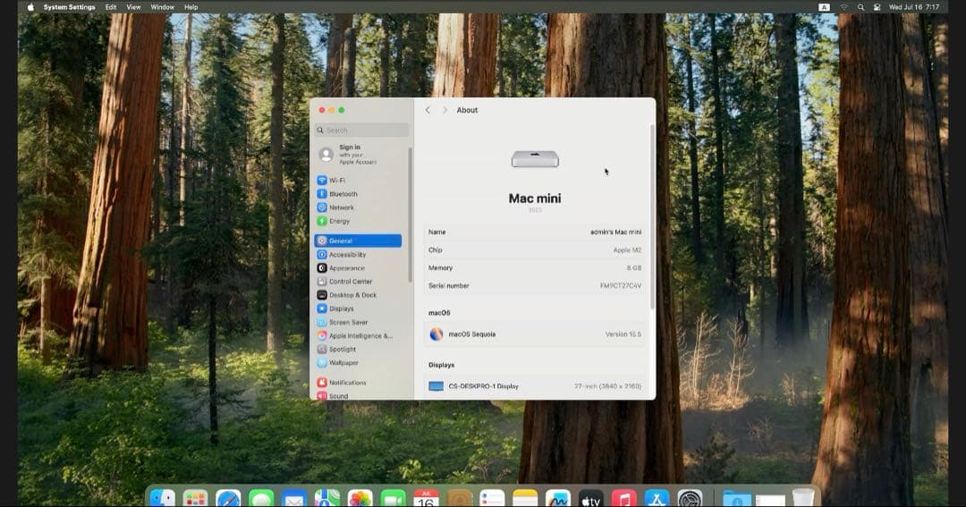Image resolution: width=966 pixels, height=507 pixels.
Task: Open Control Center from the menu bar
Action: point(877,7)
